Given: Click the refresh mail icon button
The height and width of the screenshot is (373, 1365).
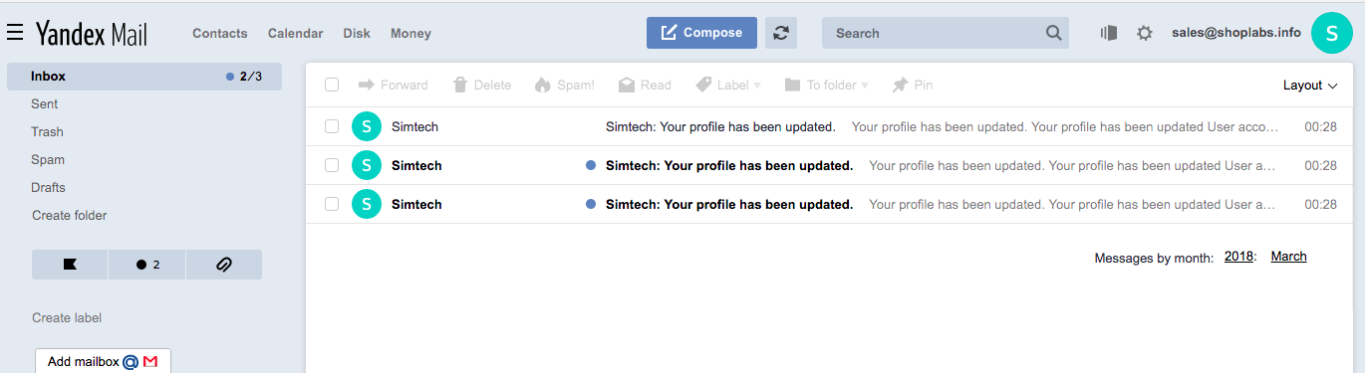Looking at the screenshot, I should (x=781, y=33).
